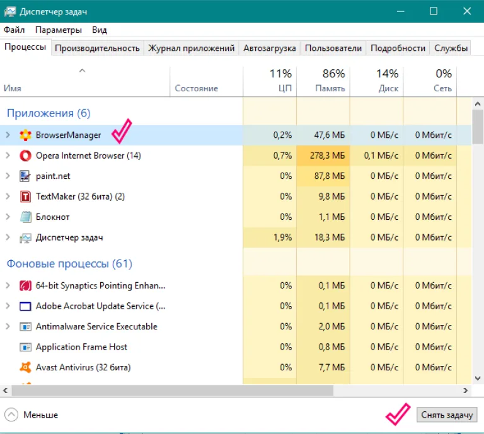Click the 87,8 МБ memory value

330,176
